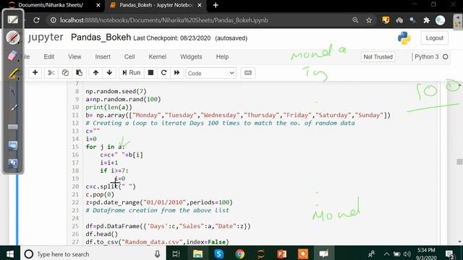
Task: Click the Type here to search box
Action: point(93,253)
